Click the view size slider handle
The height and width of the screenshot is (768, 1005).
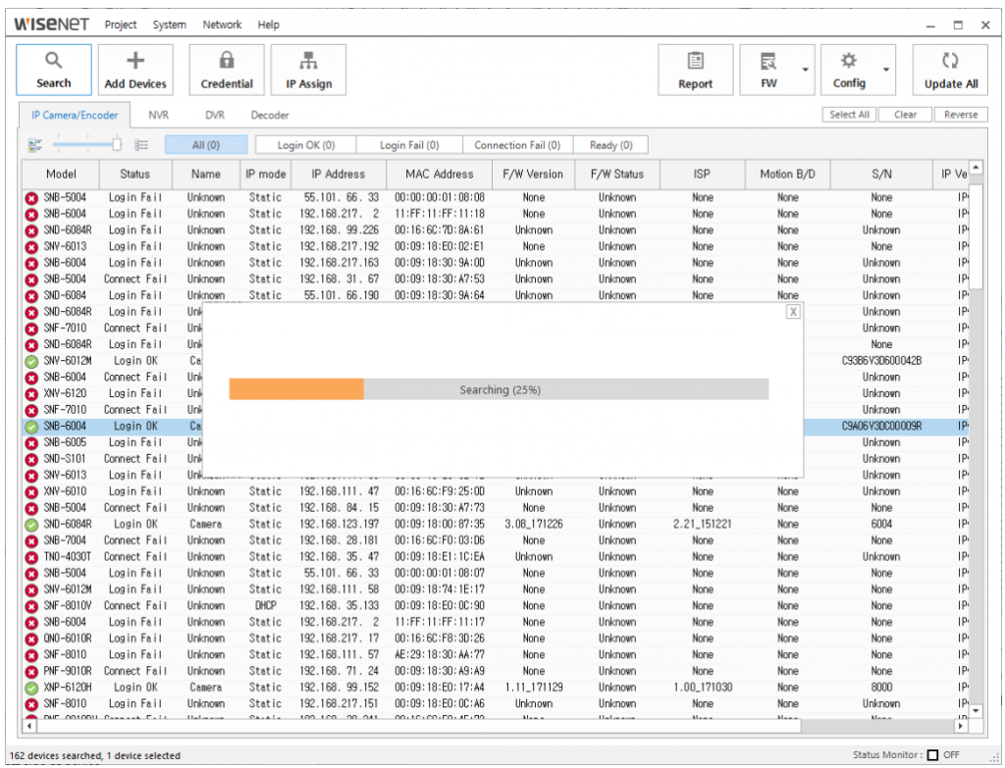pos(117,145)
